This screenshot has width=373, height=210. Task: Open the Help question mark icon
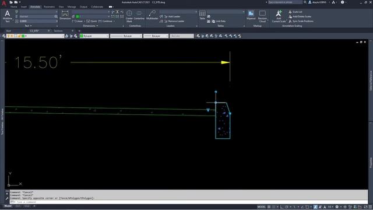342,2
